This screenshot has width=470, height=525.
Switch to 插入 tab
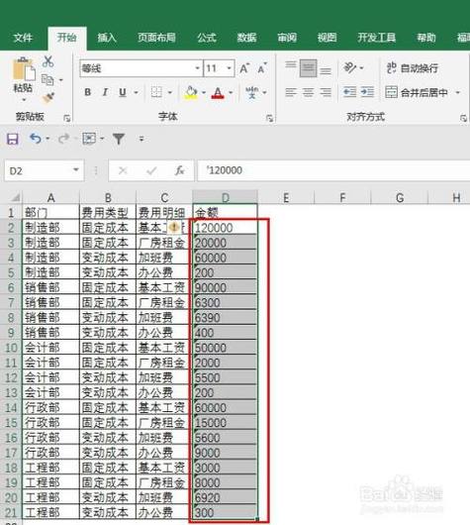107,38
